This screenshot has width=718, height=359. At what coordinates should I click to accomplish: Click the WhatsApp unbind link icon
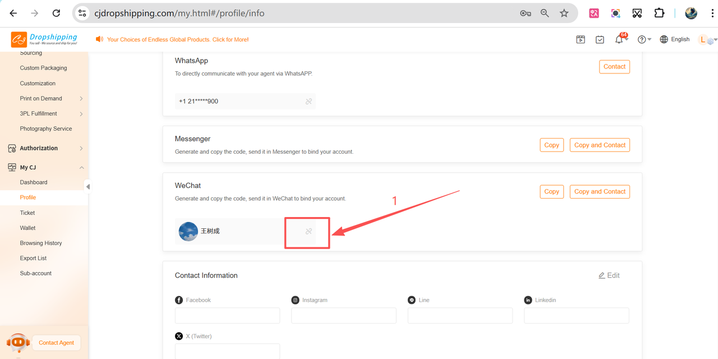[x=309, y=102]
